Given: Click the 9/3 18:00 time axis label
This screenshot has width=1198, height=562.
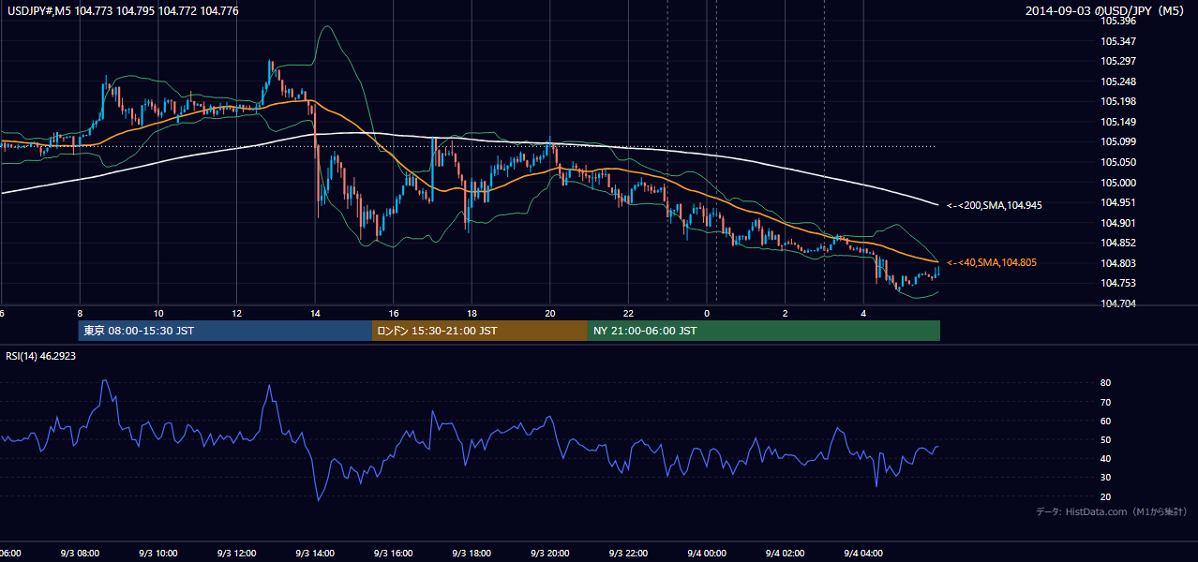Looking at the screenshot, I should (x=472, y=553).
